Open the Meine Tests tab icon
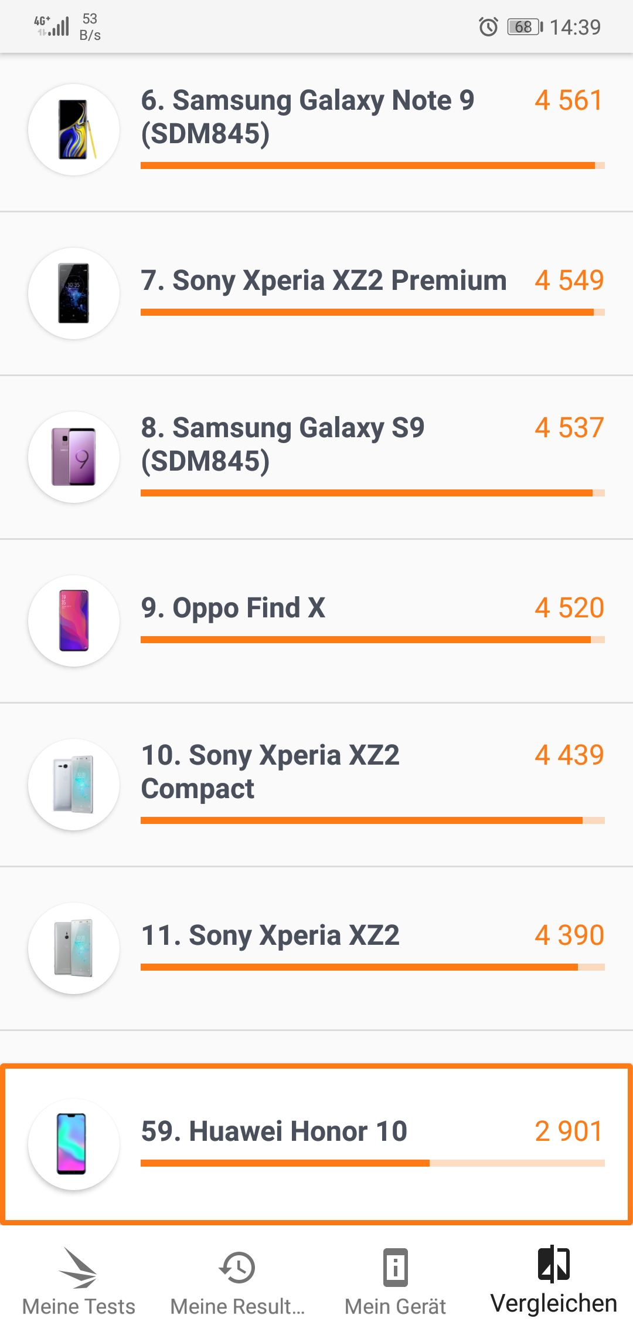The height and width of the screenshot is (1338, 633). click(79, 1268)
